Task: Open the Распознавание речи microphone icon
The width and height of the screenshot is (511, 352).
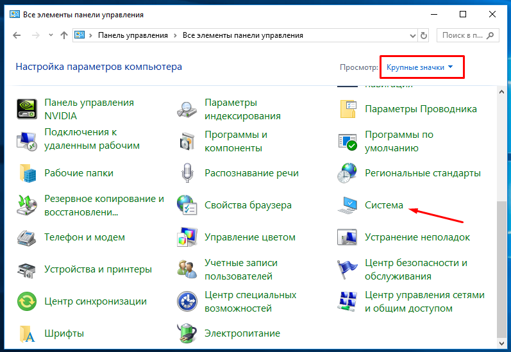Action: [187, 173]
